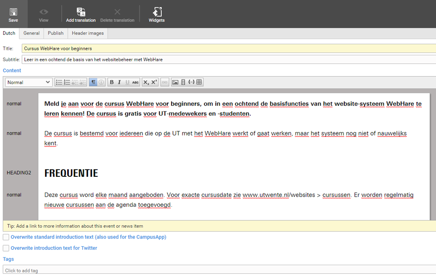The width and height of the screenshot is (436, 277).
Task: Click the Content section heading
Action: pyautogui.click(x=12, y=71)
